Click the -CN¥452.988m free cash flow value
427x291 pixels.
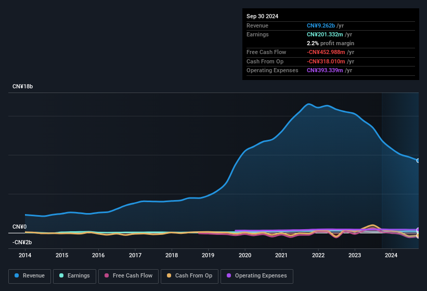pos(326,52)
